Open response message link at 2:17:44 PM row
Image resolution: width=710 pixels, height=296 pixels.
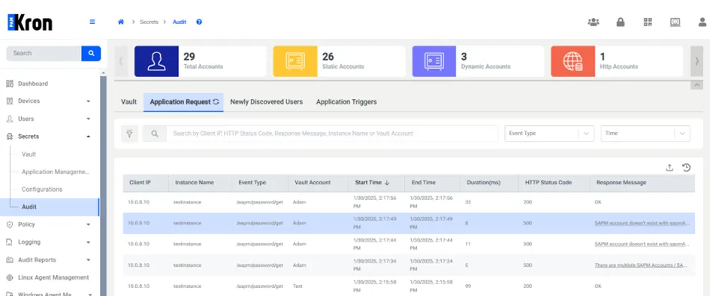(x=642, y=244)
